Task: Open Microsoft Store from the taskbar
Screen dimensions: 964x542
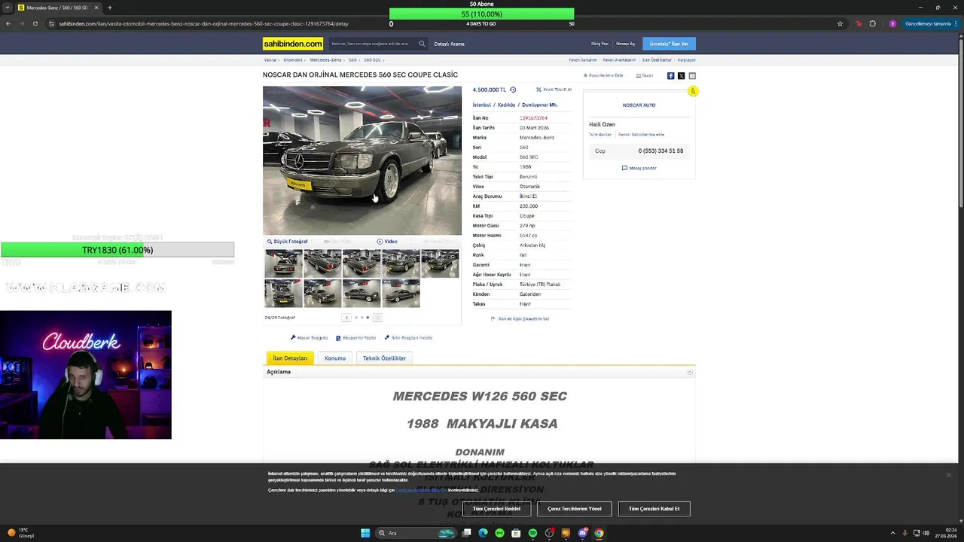Action: tap(516, 533)
